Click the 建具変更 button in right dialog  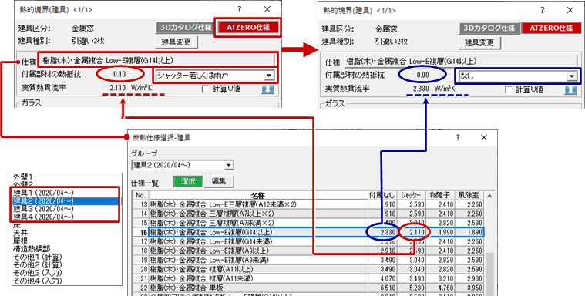click(x=479, y=42)
